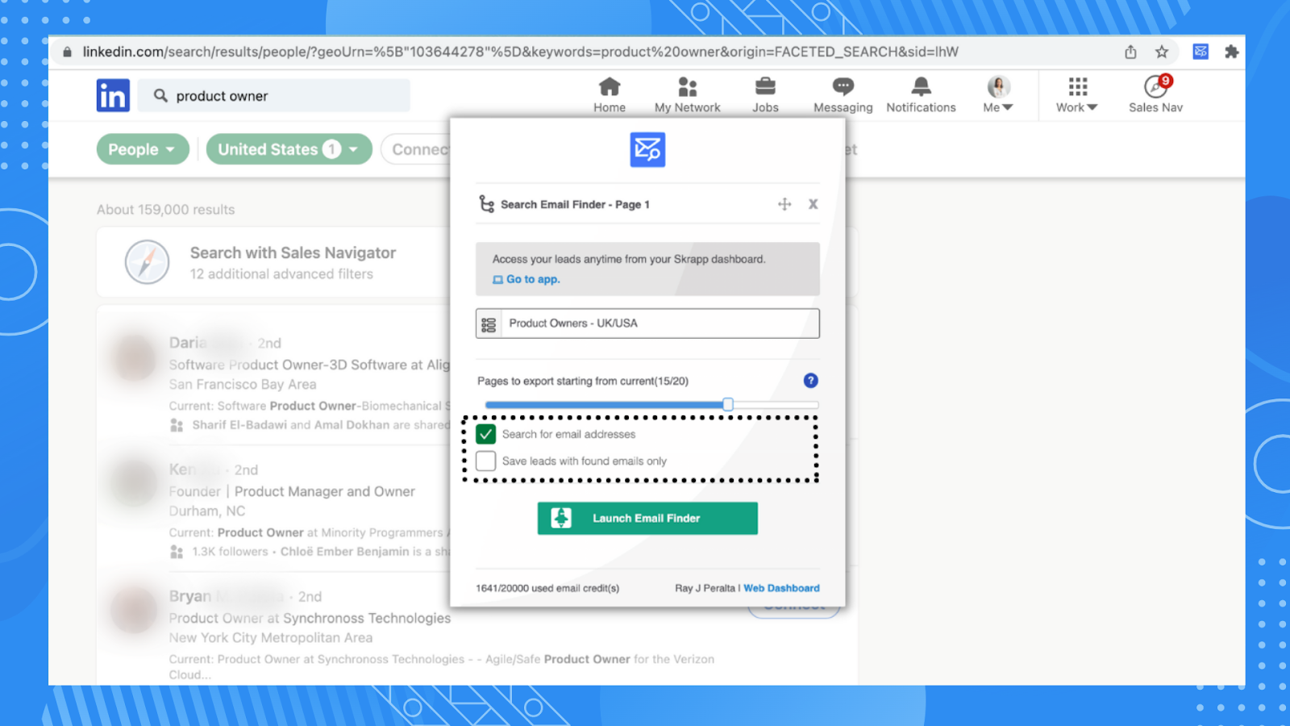Open the Web Dashboard link
This screenshot has height=726, width=1290.
(x=781, y=588)
